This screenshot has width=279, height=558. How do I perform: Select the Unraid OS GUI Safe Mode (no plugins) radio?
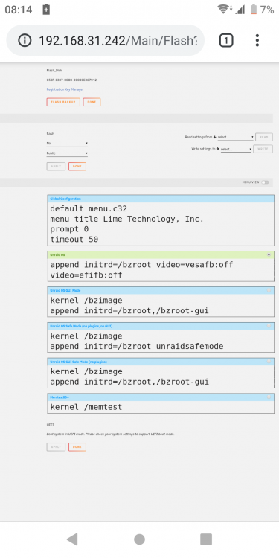pyautogui.click(x=269, y=362)
